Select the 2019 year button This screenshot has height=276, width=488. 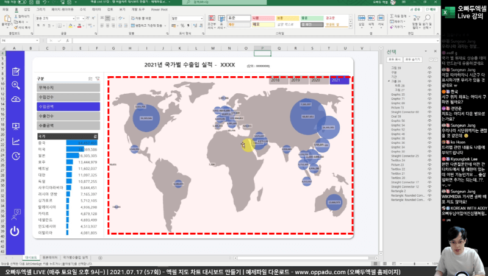click(295, 80)
